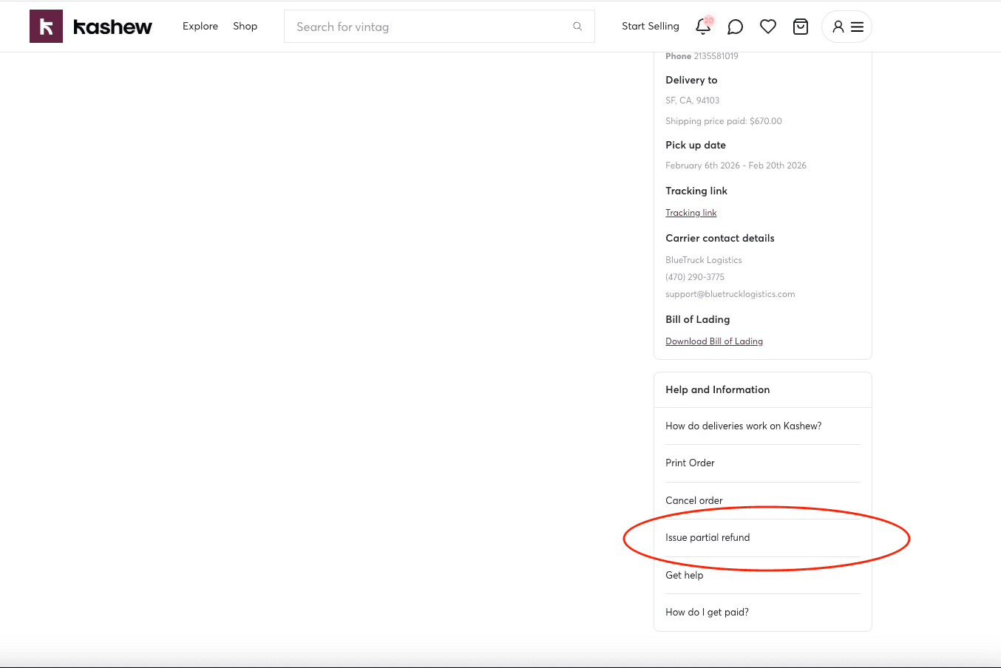Open the shopping bag cart icon

(801, 27)
